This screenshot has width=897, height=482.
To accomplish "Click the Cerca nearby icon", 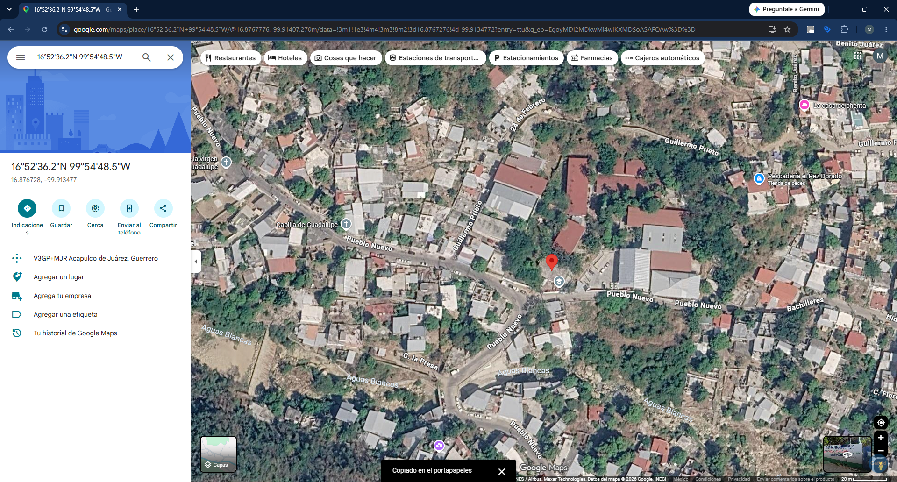I will (95, 208).
